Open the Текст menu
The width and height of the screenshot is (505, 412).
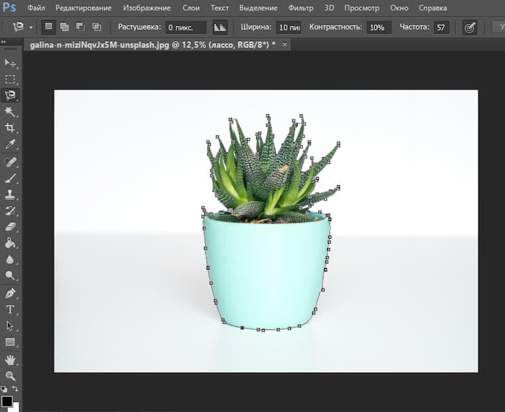click(x=219, y=8)
